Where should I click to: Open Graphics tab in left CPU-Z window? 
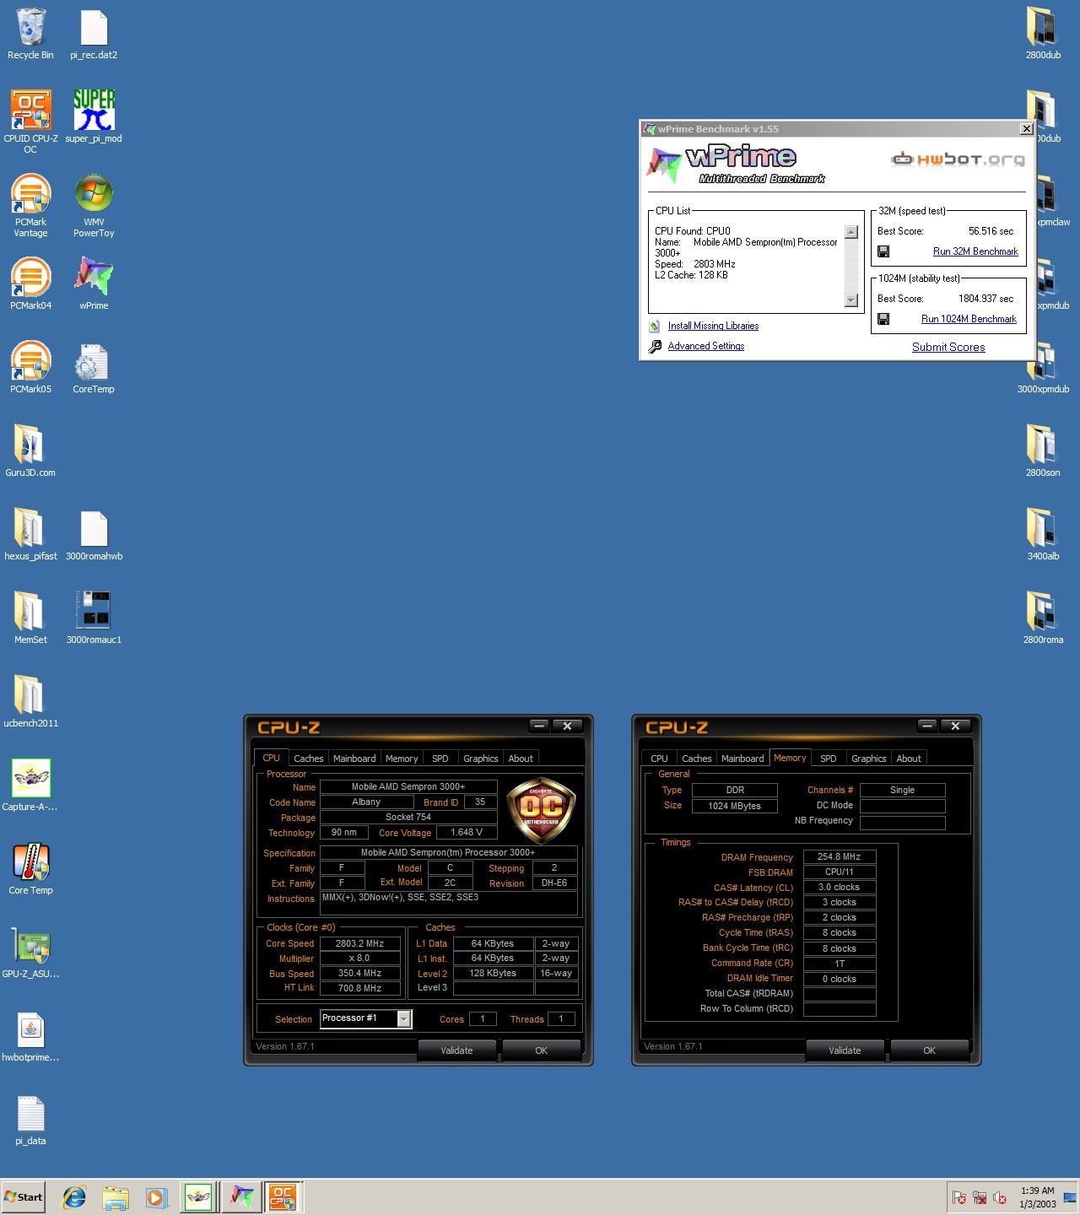(481, 759)
